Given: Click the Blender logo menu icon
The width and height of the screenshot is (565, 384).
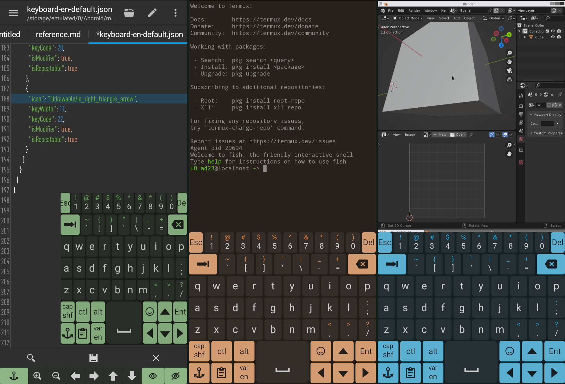Looking at the screenshot, I should click(383, 10).
